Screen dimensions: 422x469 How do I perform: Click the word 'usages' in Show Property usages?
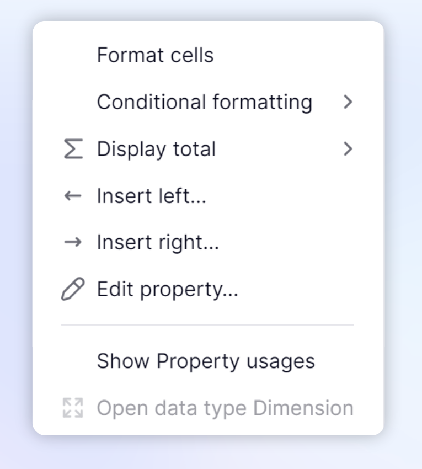(281, 363)
